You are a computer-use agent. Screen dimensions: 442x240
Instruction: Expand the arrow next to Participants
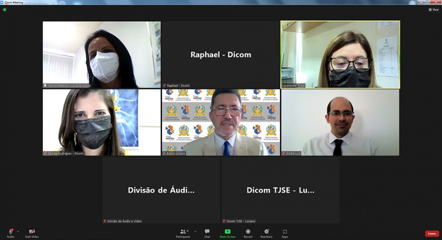point(195,231)
